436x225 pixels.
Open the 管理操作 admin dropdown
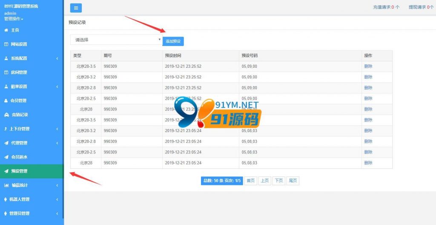point(14,19)
